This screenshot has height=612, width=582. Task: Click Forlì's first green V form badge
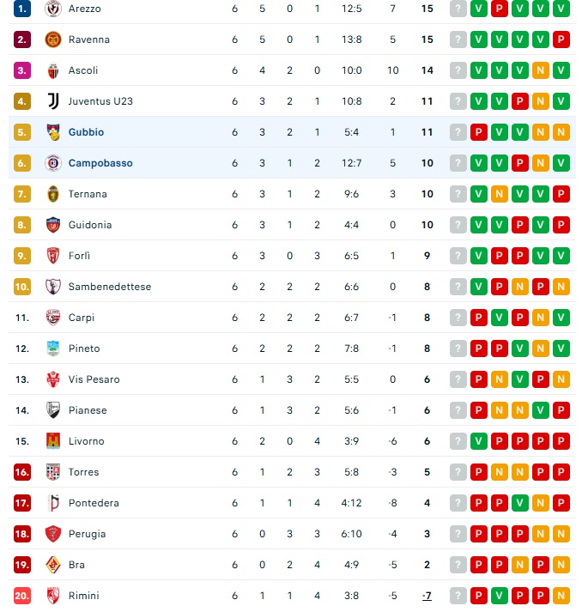tap(478, 256)
